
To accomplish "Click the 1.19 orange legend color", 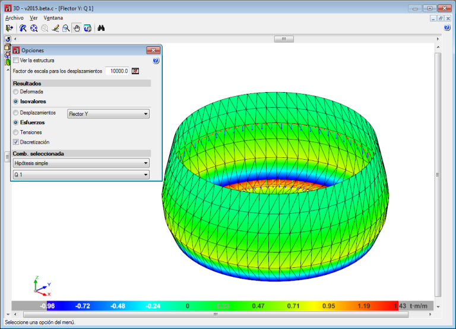I will point(364,306).
